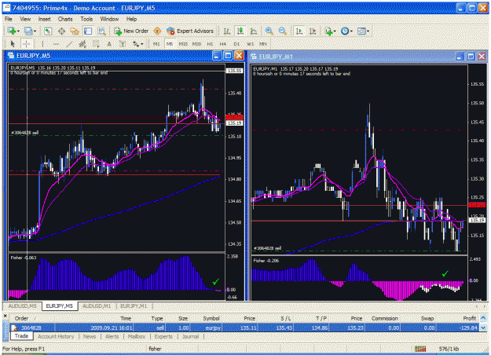Screen dimensions: 491x355
Task: Launch the MetaEditor icon
Action: tap(157, 31)
